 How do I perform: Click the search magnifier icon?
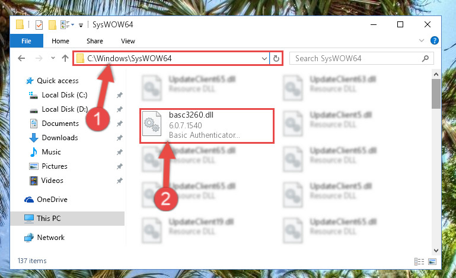click(425, 59)
